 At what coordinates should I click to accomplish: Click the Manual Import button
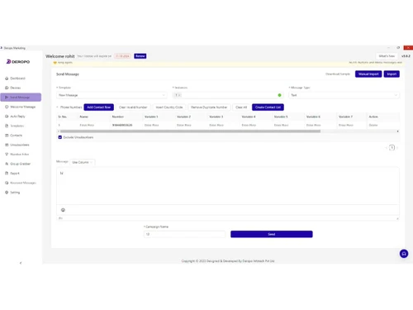pos(368,74)
